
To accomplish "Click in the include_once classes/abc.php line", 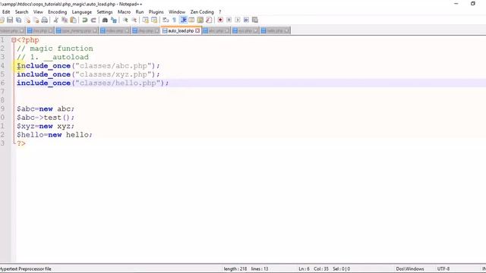I will [88, 66].
